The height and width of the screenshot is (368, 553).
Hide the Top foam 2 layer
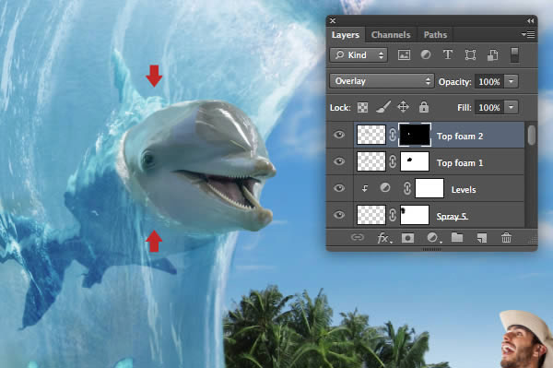[339, 135]
